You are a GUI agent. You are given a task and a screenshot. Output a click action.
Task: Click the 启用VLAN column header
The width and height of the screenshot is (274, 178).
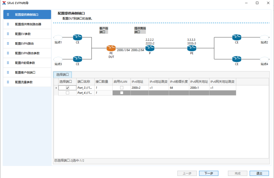[x=122, y=82]
